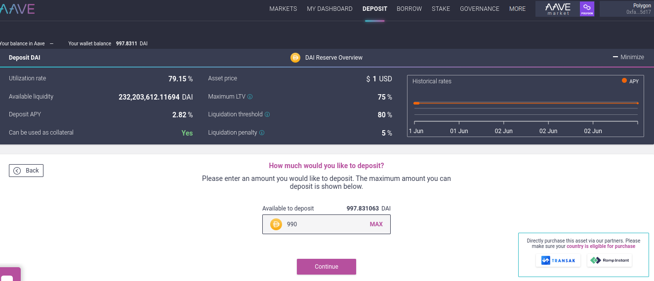Minimize the DAI Reserve Overview panel

pos(628,57)
